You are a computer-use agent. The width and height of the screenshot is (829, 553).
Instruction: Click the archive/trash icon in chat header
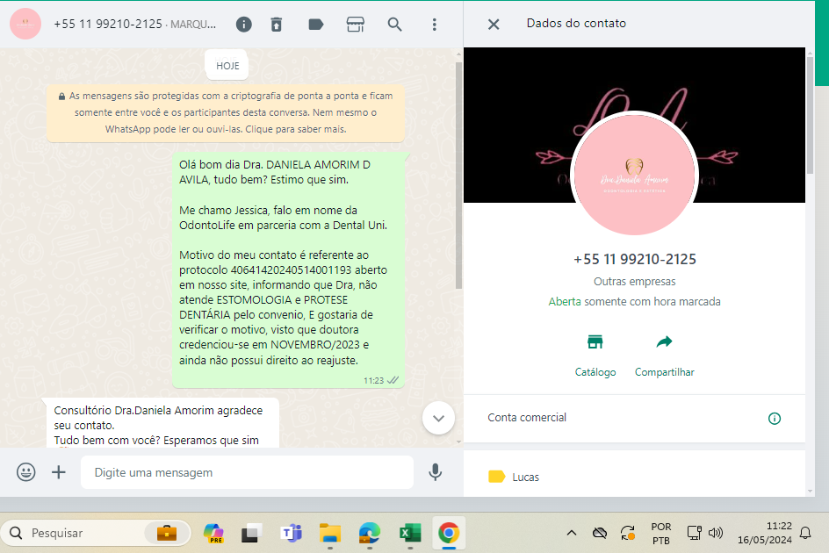pos(277,25)
